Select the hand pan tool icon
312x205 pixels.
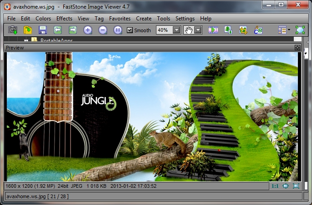(x=189, y=30)
